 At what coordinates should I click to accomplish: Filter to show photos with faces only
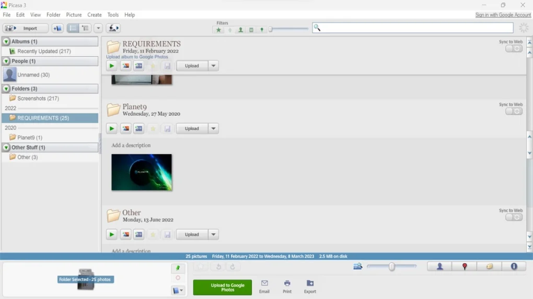point(241,30)
